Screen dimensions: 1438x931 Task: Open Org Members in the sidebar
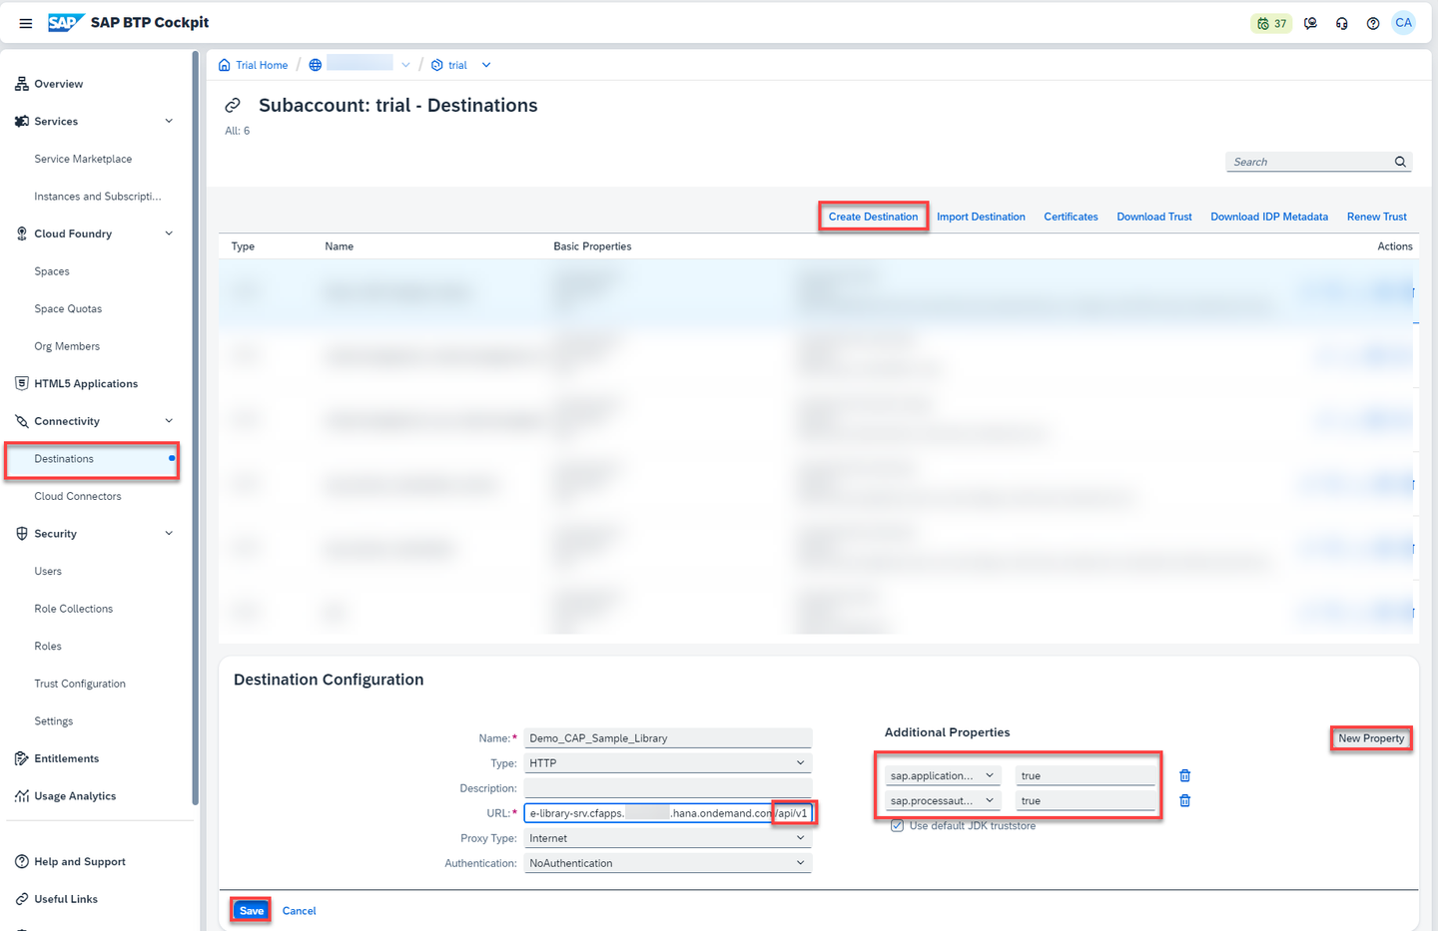(67, 346)
